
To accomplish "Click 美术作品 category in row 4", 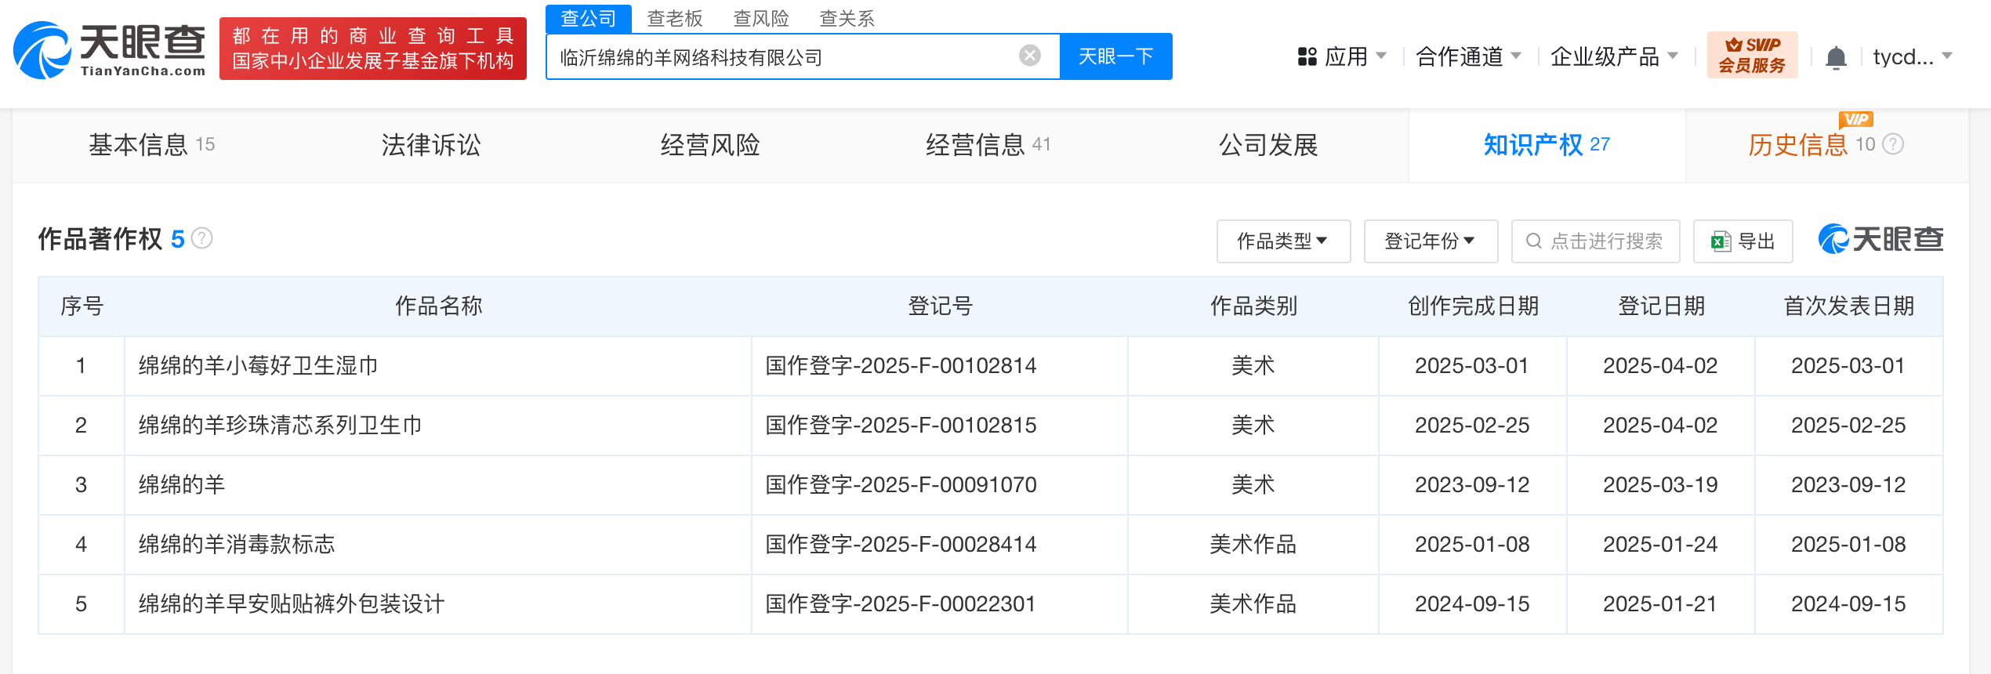I will point(1253,544).
